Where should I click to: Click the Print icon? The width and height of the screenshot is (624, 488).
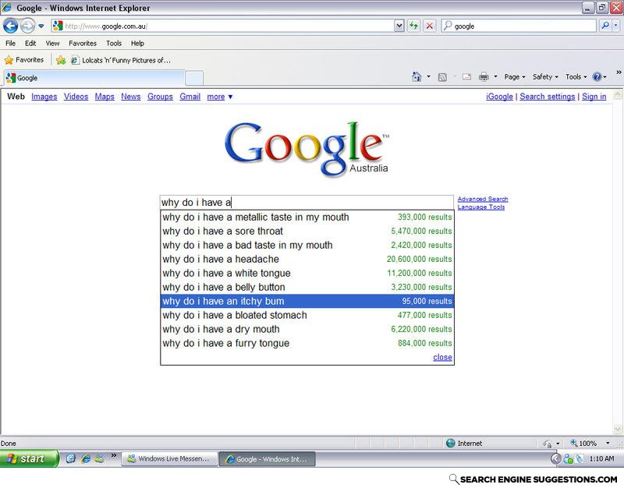tap(484, 76)
